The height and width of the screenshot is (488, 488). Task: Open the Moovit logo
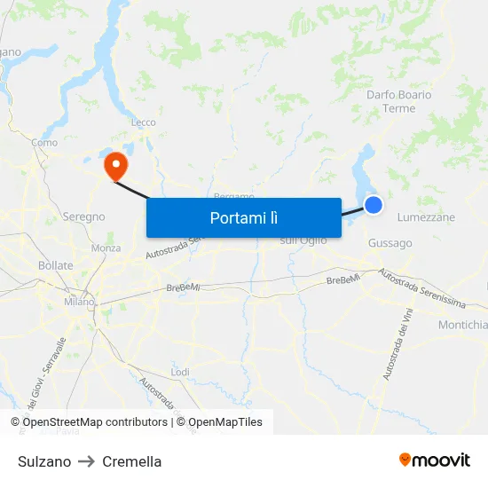pyautogui.click(x=435, y=460)
